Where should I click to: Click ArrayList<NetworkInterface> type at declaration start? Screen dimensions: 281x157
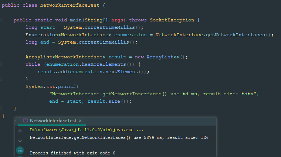tap(65, 57)
